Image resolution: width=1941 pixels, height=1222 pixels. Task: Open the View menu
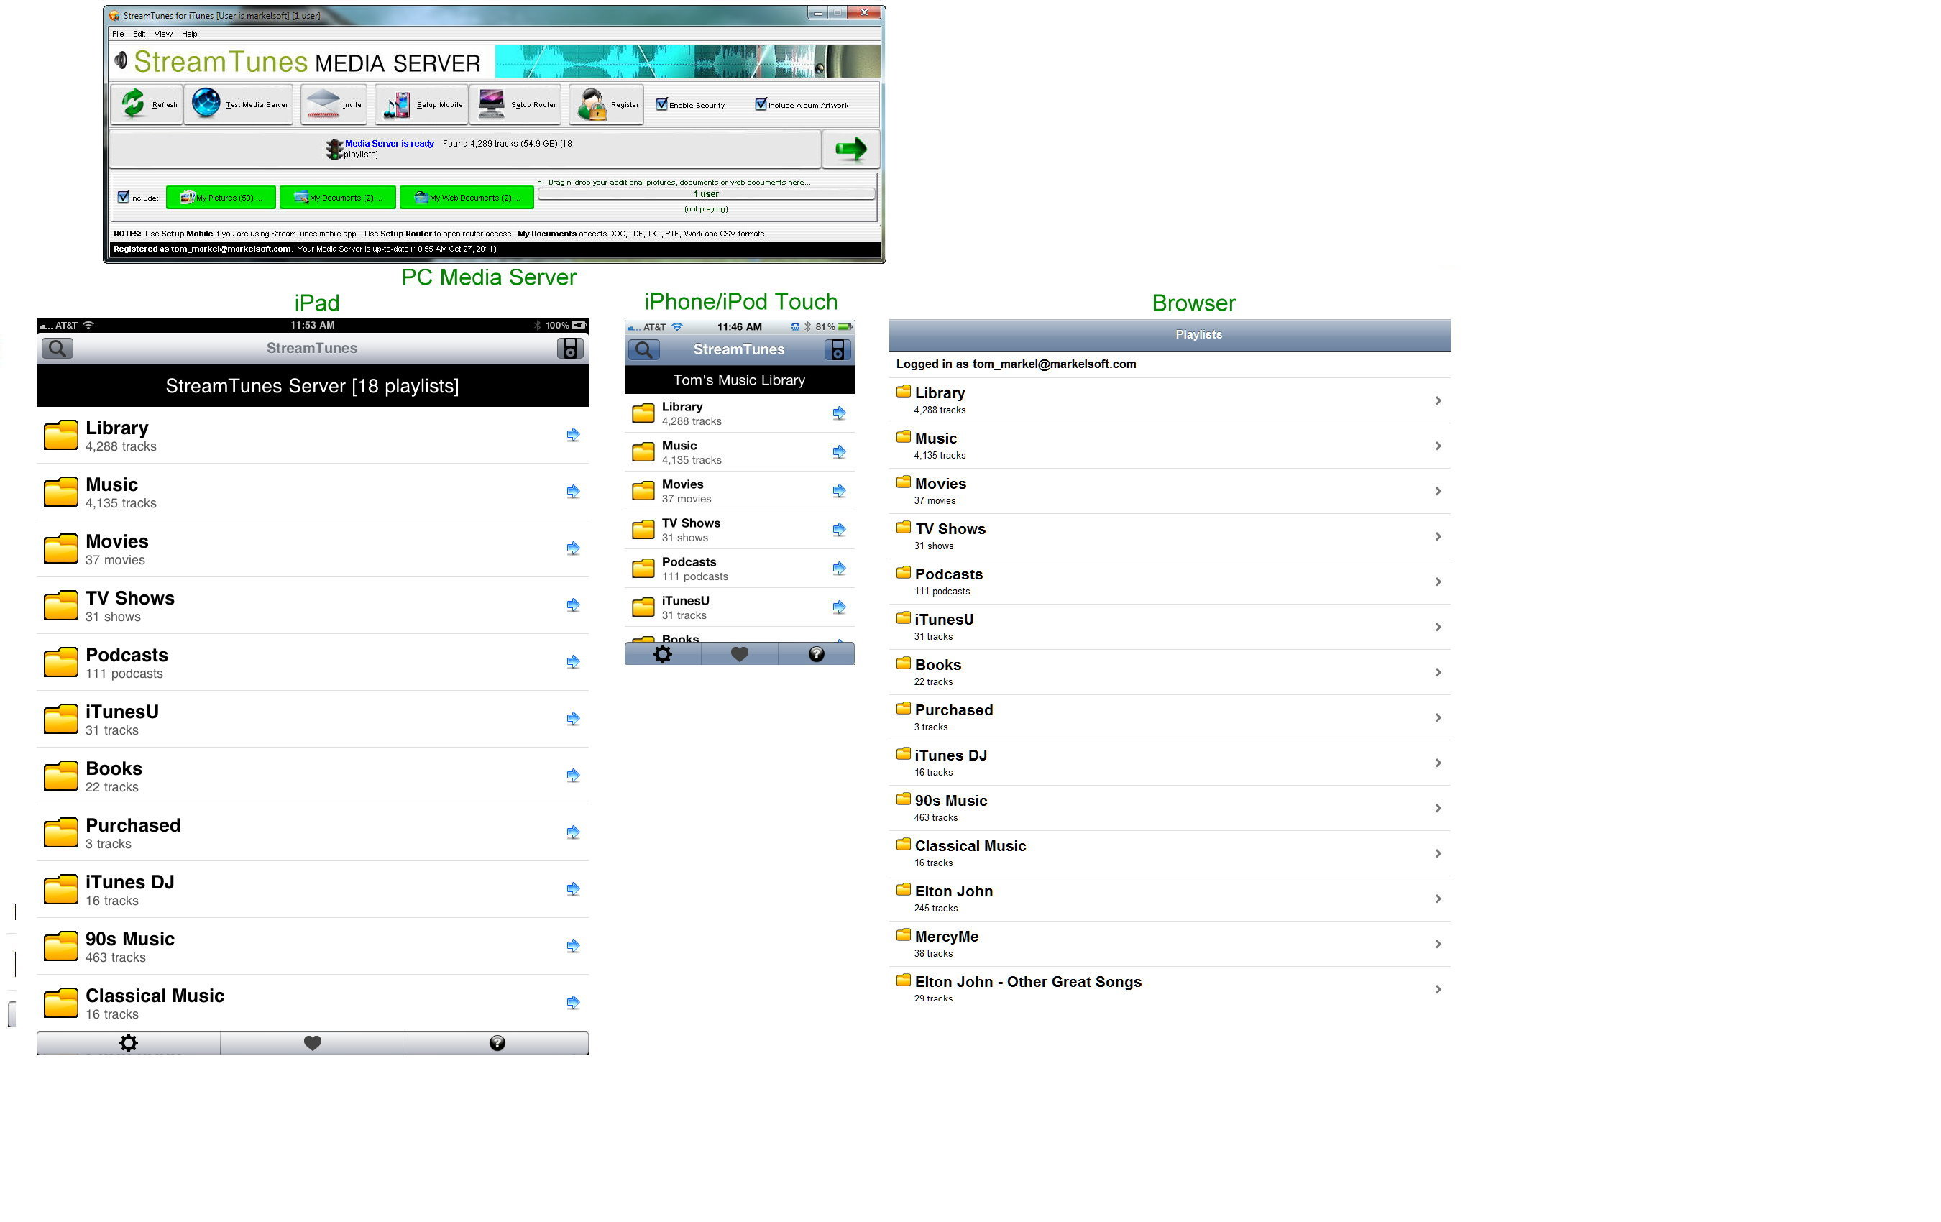pos(162,34)
